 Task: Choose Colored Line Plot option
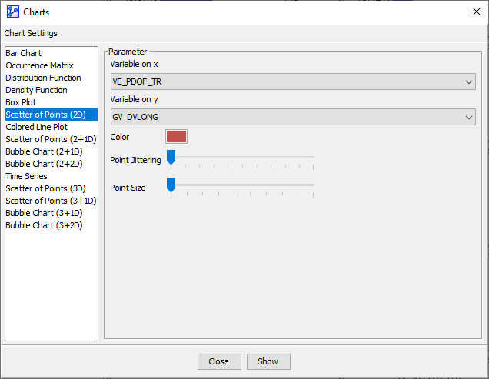pos(36,127)
